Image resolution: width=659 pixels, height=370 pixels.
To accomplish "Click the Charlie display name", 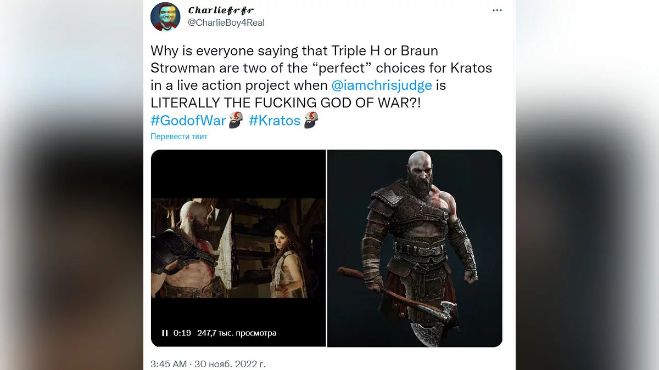I will pos(221,10).
